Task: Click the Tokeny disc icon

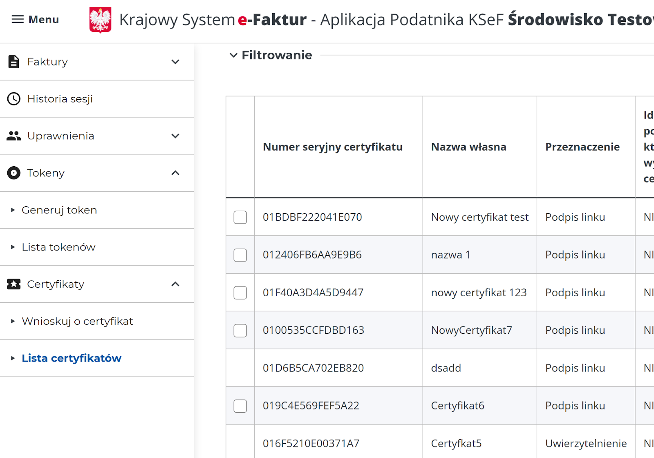Action: pyautogui.click(x=14, y=173)
